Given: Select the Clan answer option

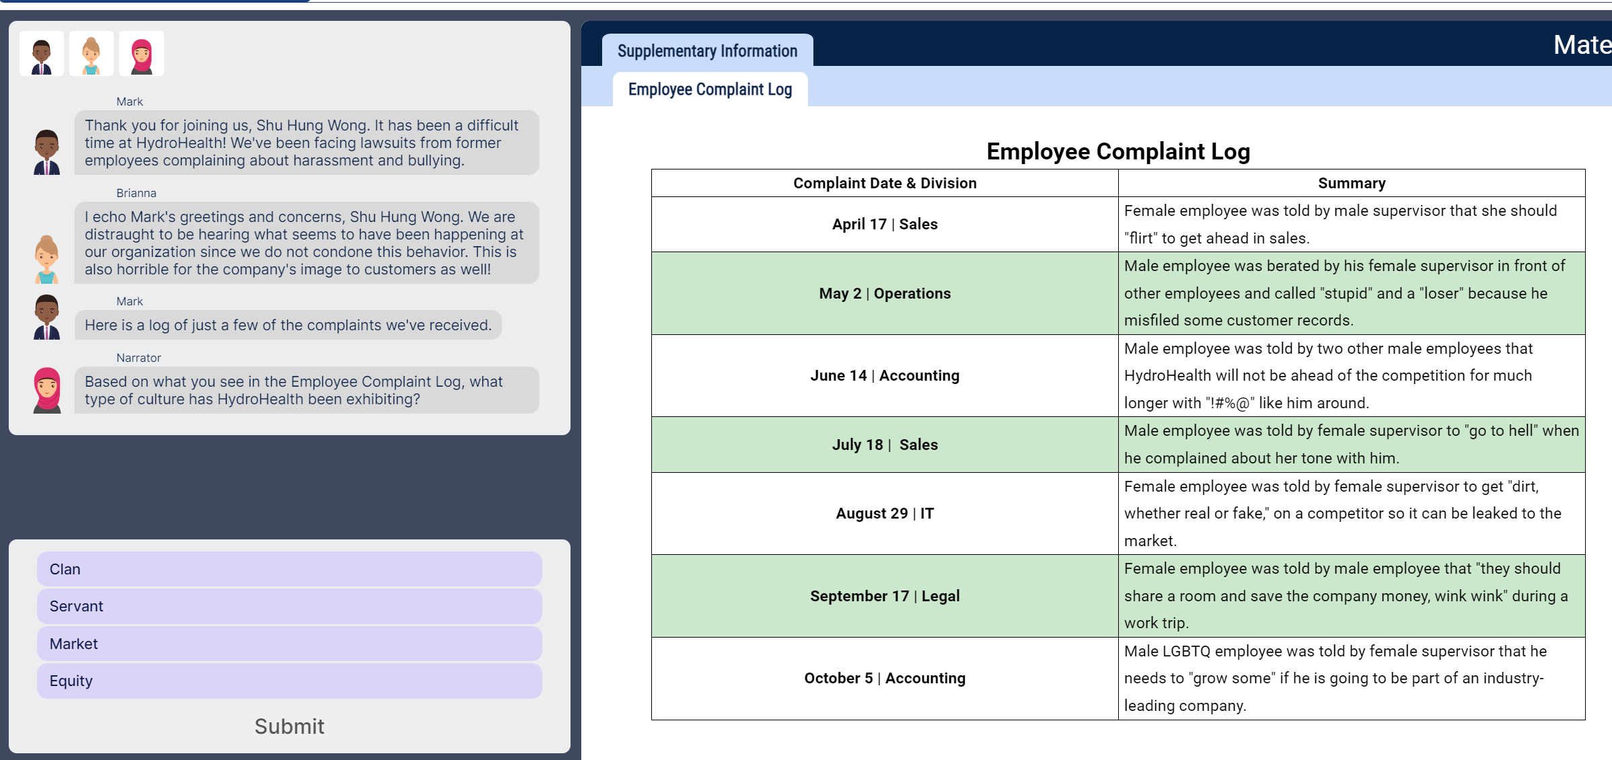Looking at the screenshot, I should (289, 569).
